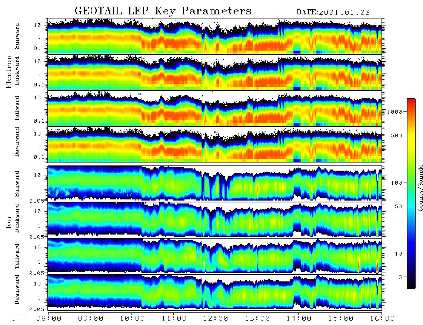Click the Electron "Duskward" axis label
Screen dimensions: 423x325
tap(17, 71)
